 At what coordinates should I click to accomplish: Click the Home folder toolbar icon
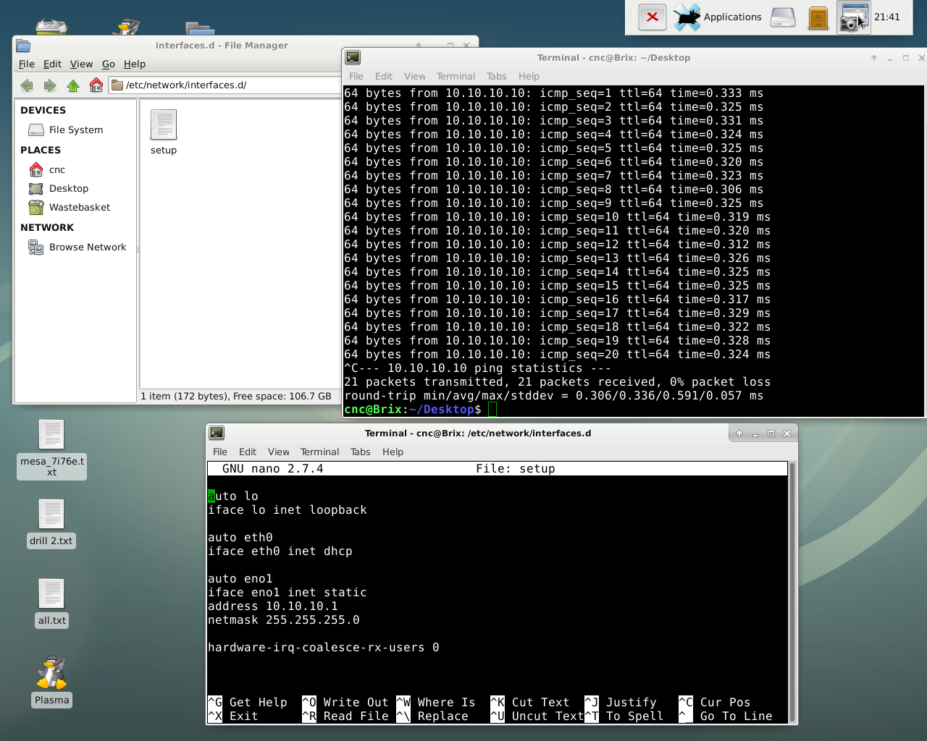[96, 85]
